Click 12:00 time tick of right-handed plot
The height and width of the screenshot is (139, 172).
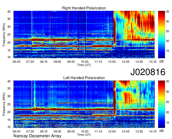tap(112, 62)
